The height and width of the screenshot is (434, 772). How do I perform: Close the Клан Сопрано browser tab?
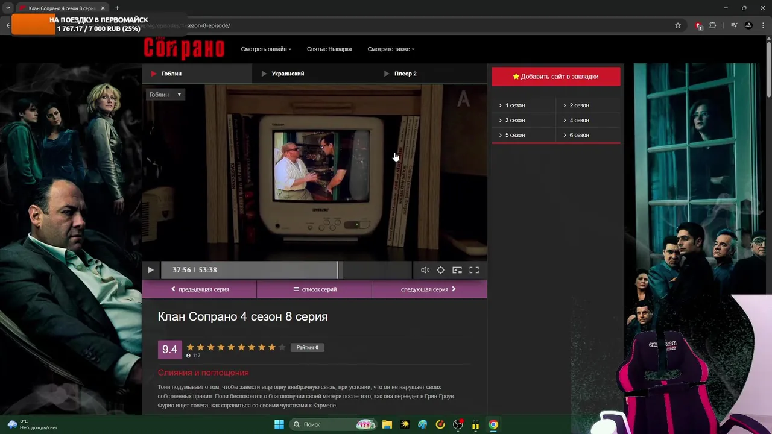coord(103,8)
